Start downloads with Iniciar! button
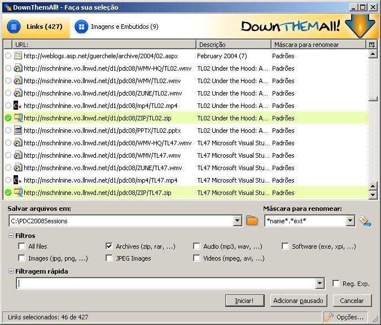 [244, 301]
